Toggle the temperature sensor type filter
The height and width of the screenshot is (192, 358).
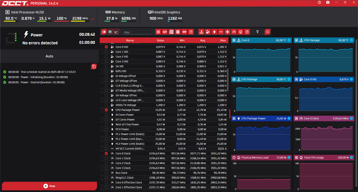tap(201, 32)
